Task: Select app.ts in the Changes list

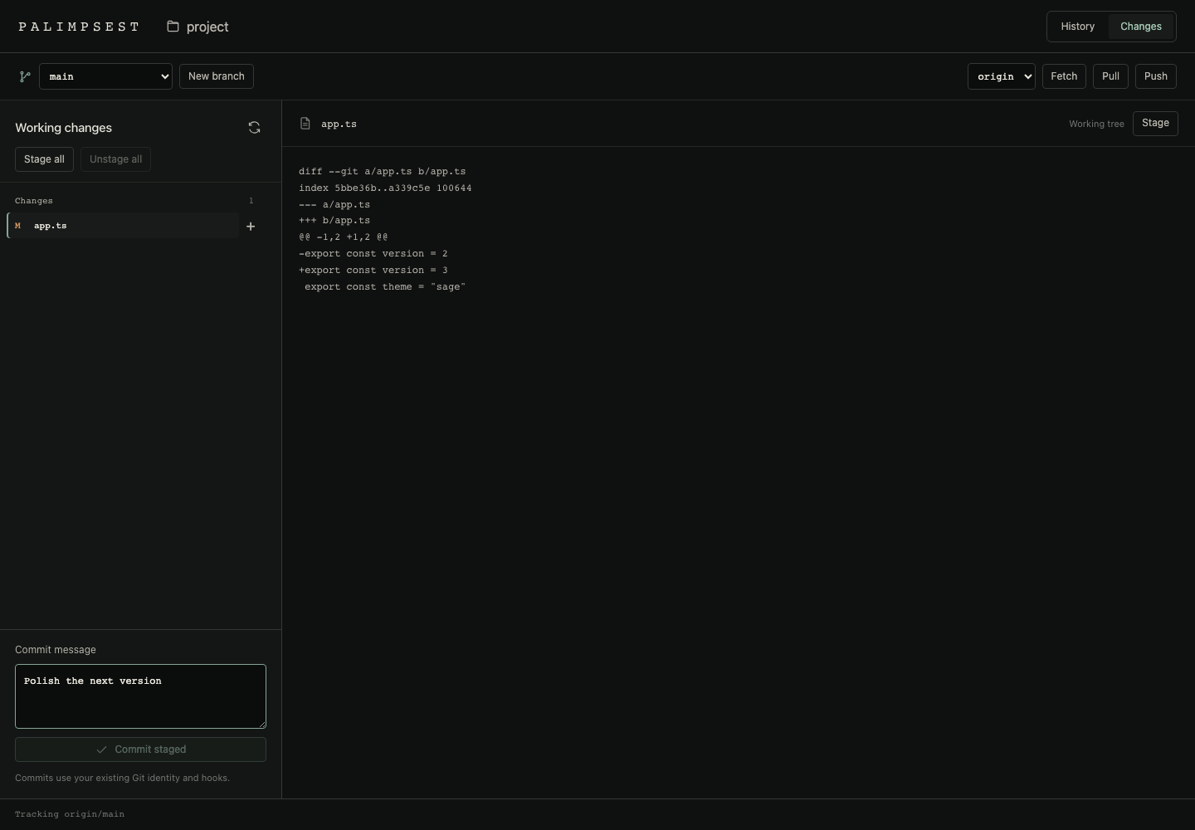Action: (x=123, y=226)
